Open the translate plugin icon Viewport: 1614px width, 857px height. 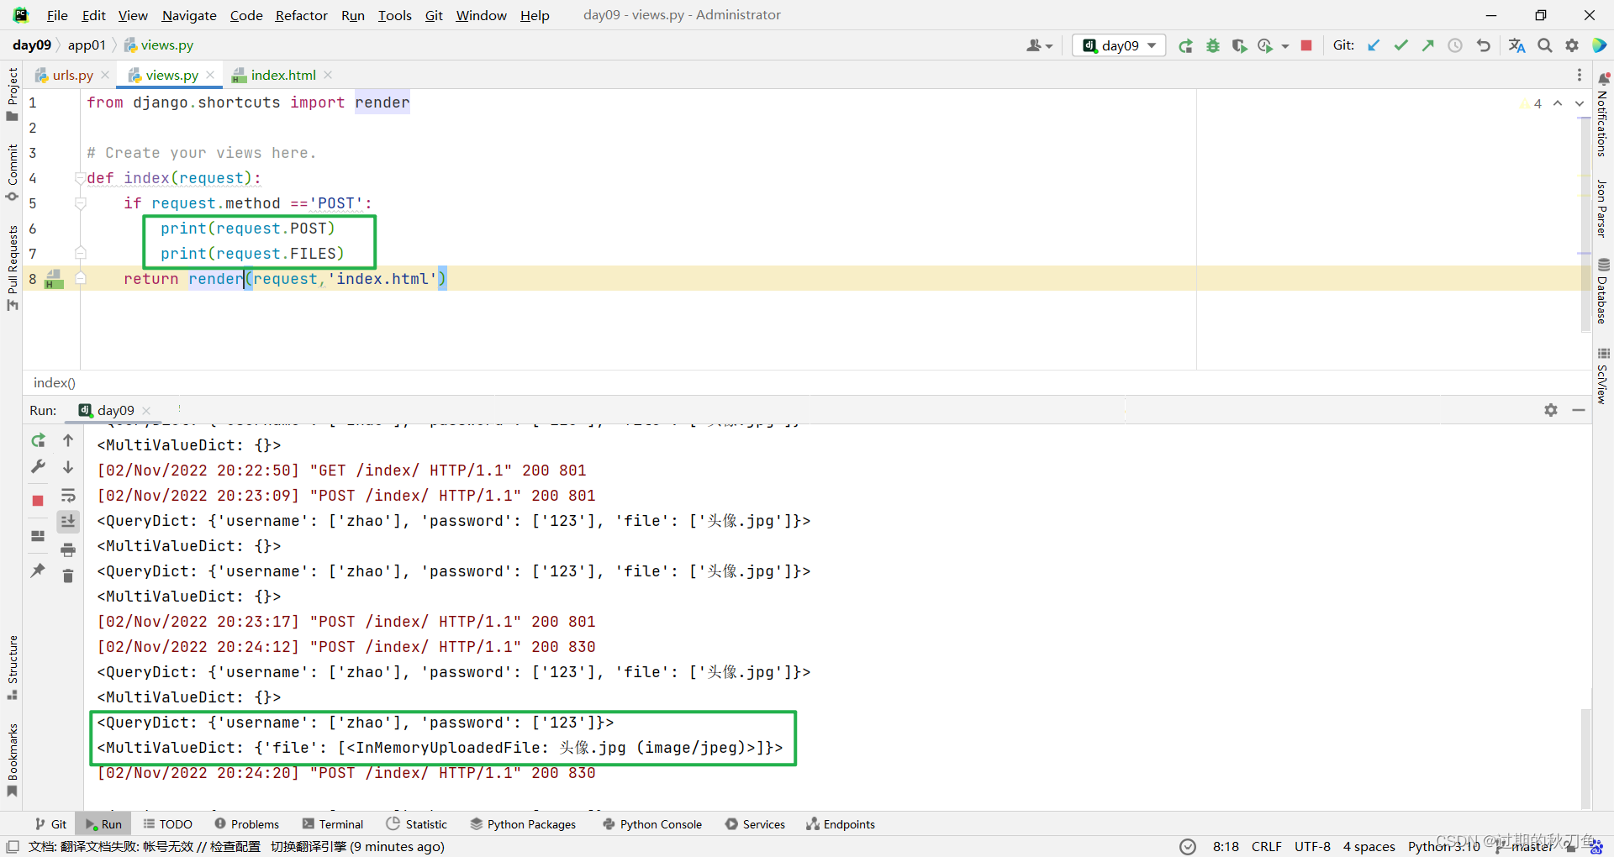click(1516, 46)
